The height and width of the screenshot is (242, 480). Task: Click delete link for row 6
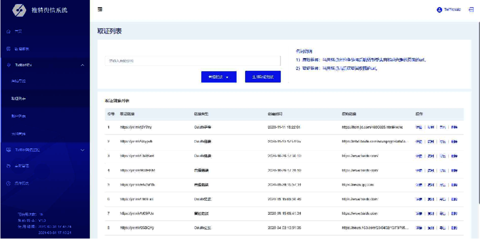(x=454, y=199)
